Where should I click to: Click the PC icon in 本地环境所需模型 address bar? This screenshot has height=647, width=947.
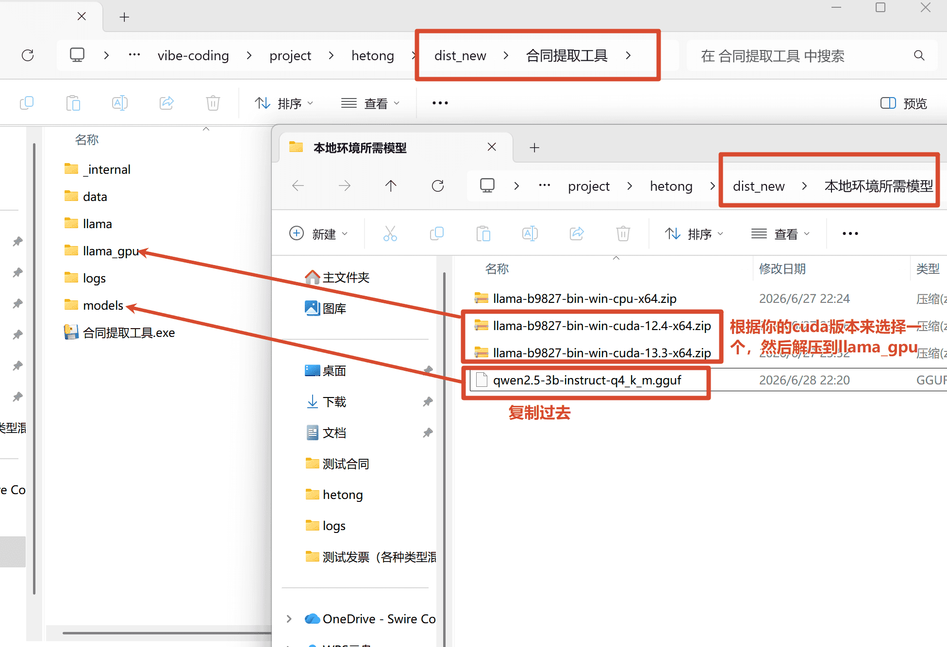[487, 185]
